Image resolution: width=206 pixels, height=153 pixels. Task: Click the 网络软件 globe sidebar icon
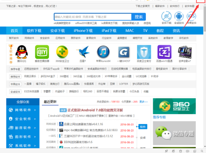tap(11, 110)
